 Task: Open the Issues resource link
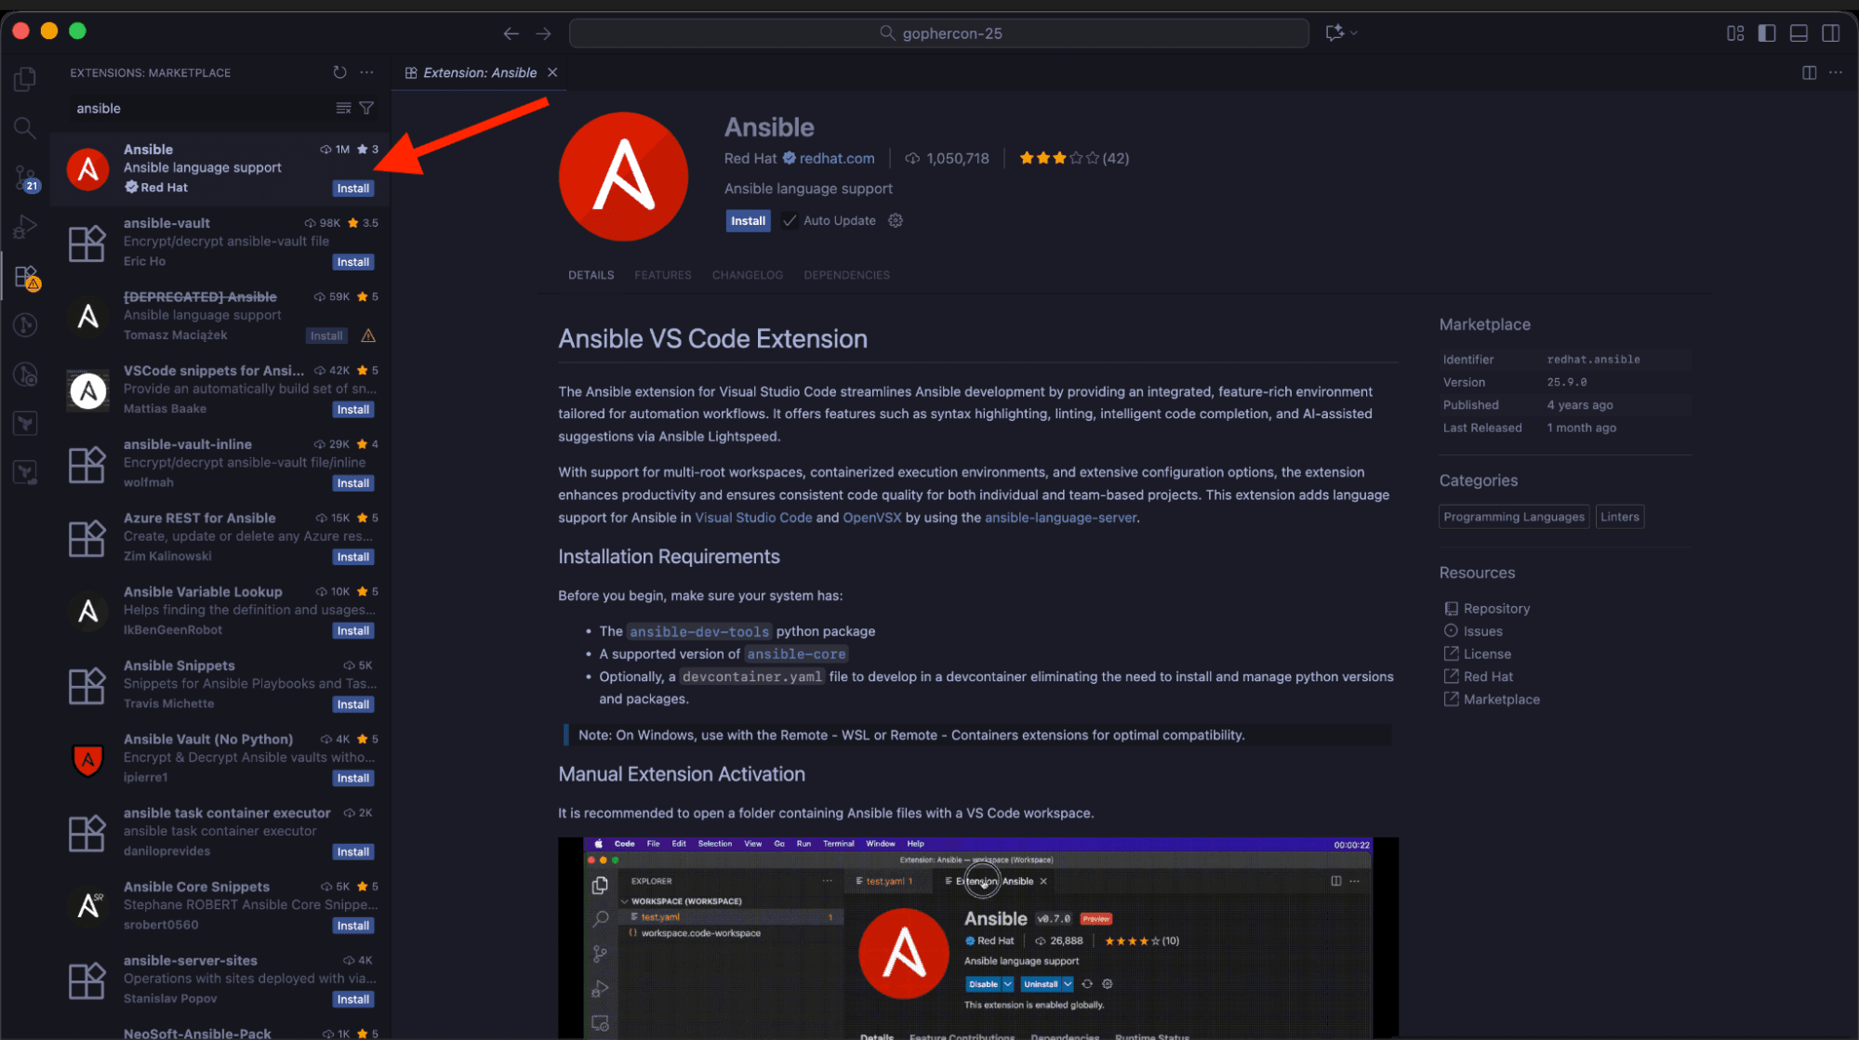(1482, 631)
